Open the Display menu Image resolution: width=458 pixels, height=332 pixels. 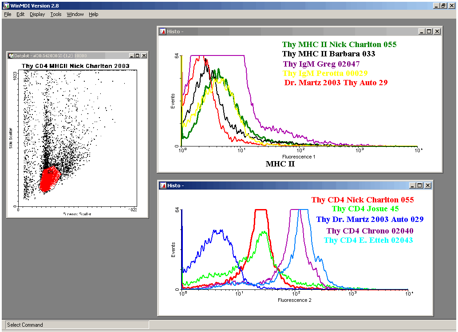[37, 14]
